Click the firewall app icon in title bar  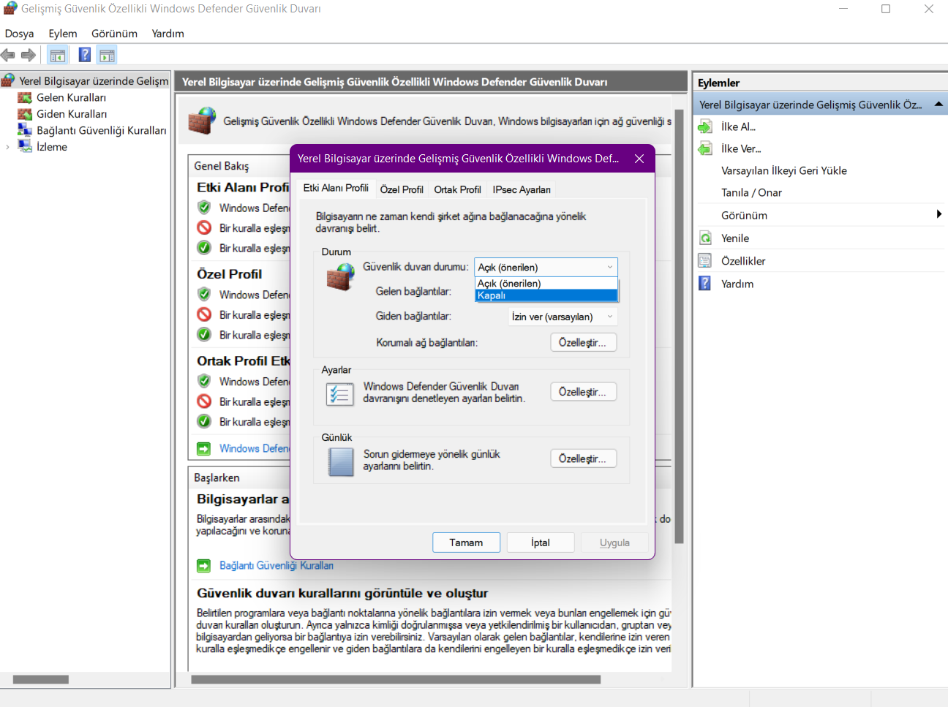pos(10,9)
